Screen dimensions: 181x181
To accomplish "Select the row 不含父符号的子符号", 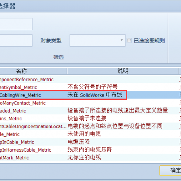I will [90, 87].
